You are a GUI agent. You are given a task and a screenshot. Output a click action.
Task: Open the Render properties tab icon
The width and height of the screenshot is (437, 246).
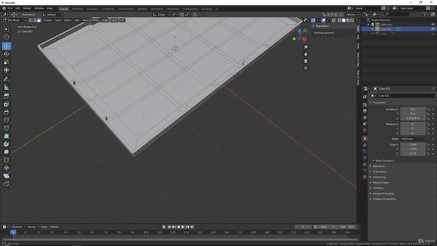coord(365,105)
